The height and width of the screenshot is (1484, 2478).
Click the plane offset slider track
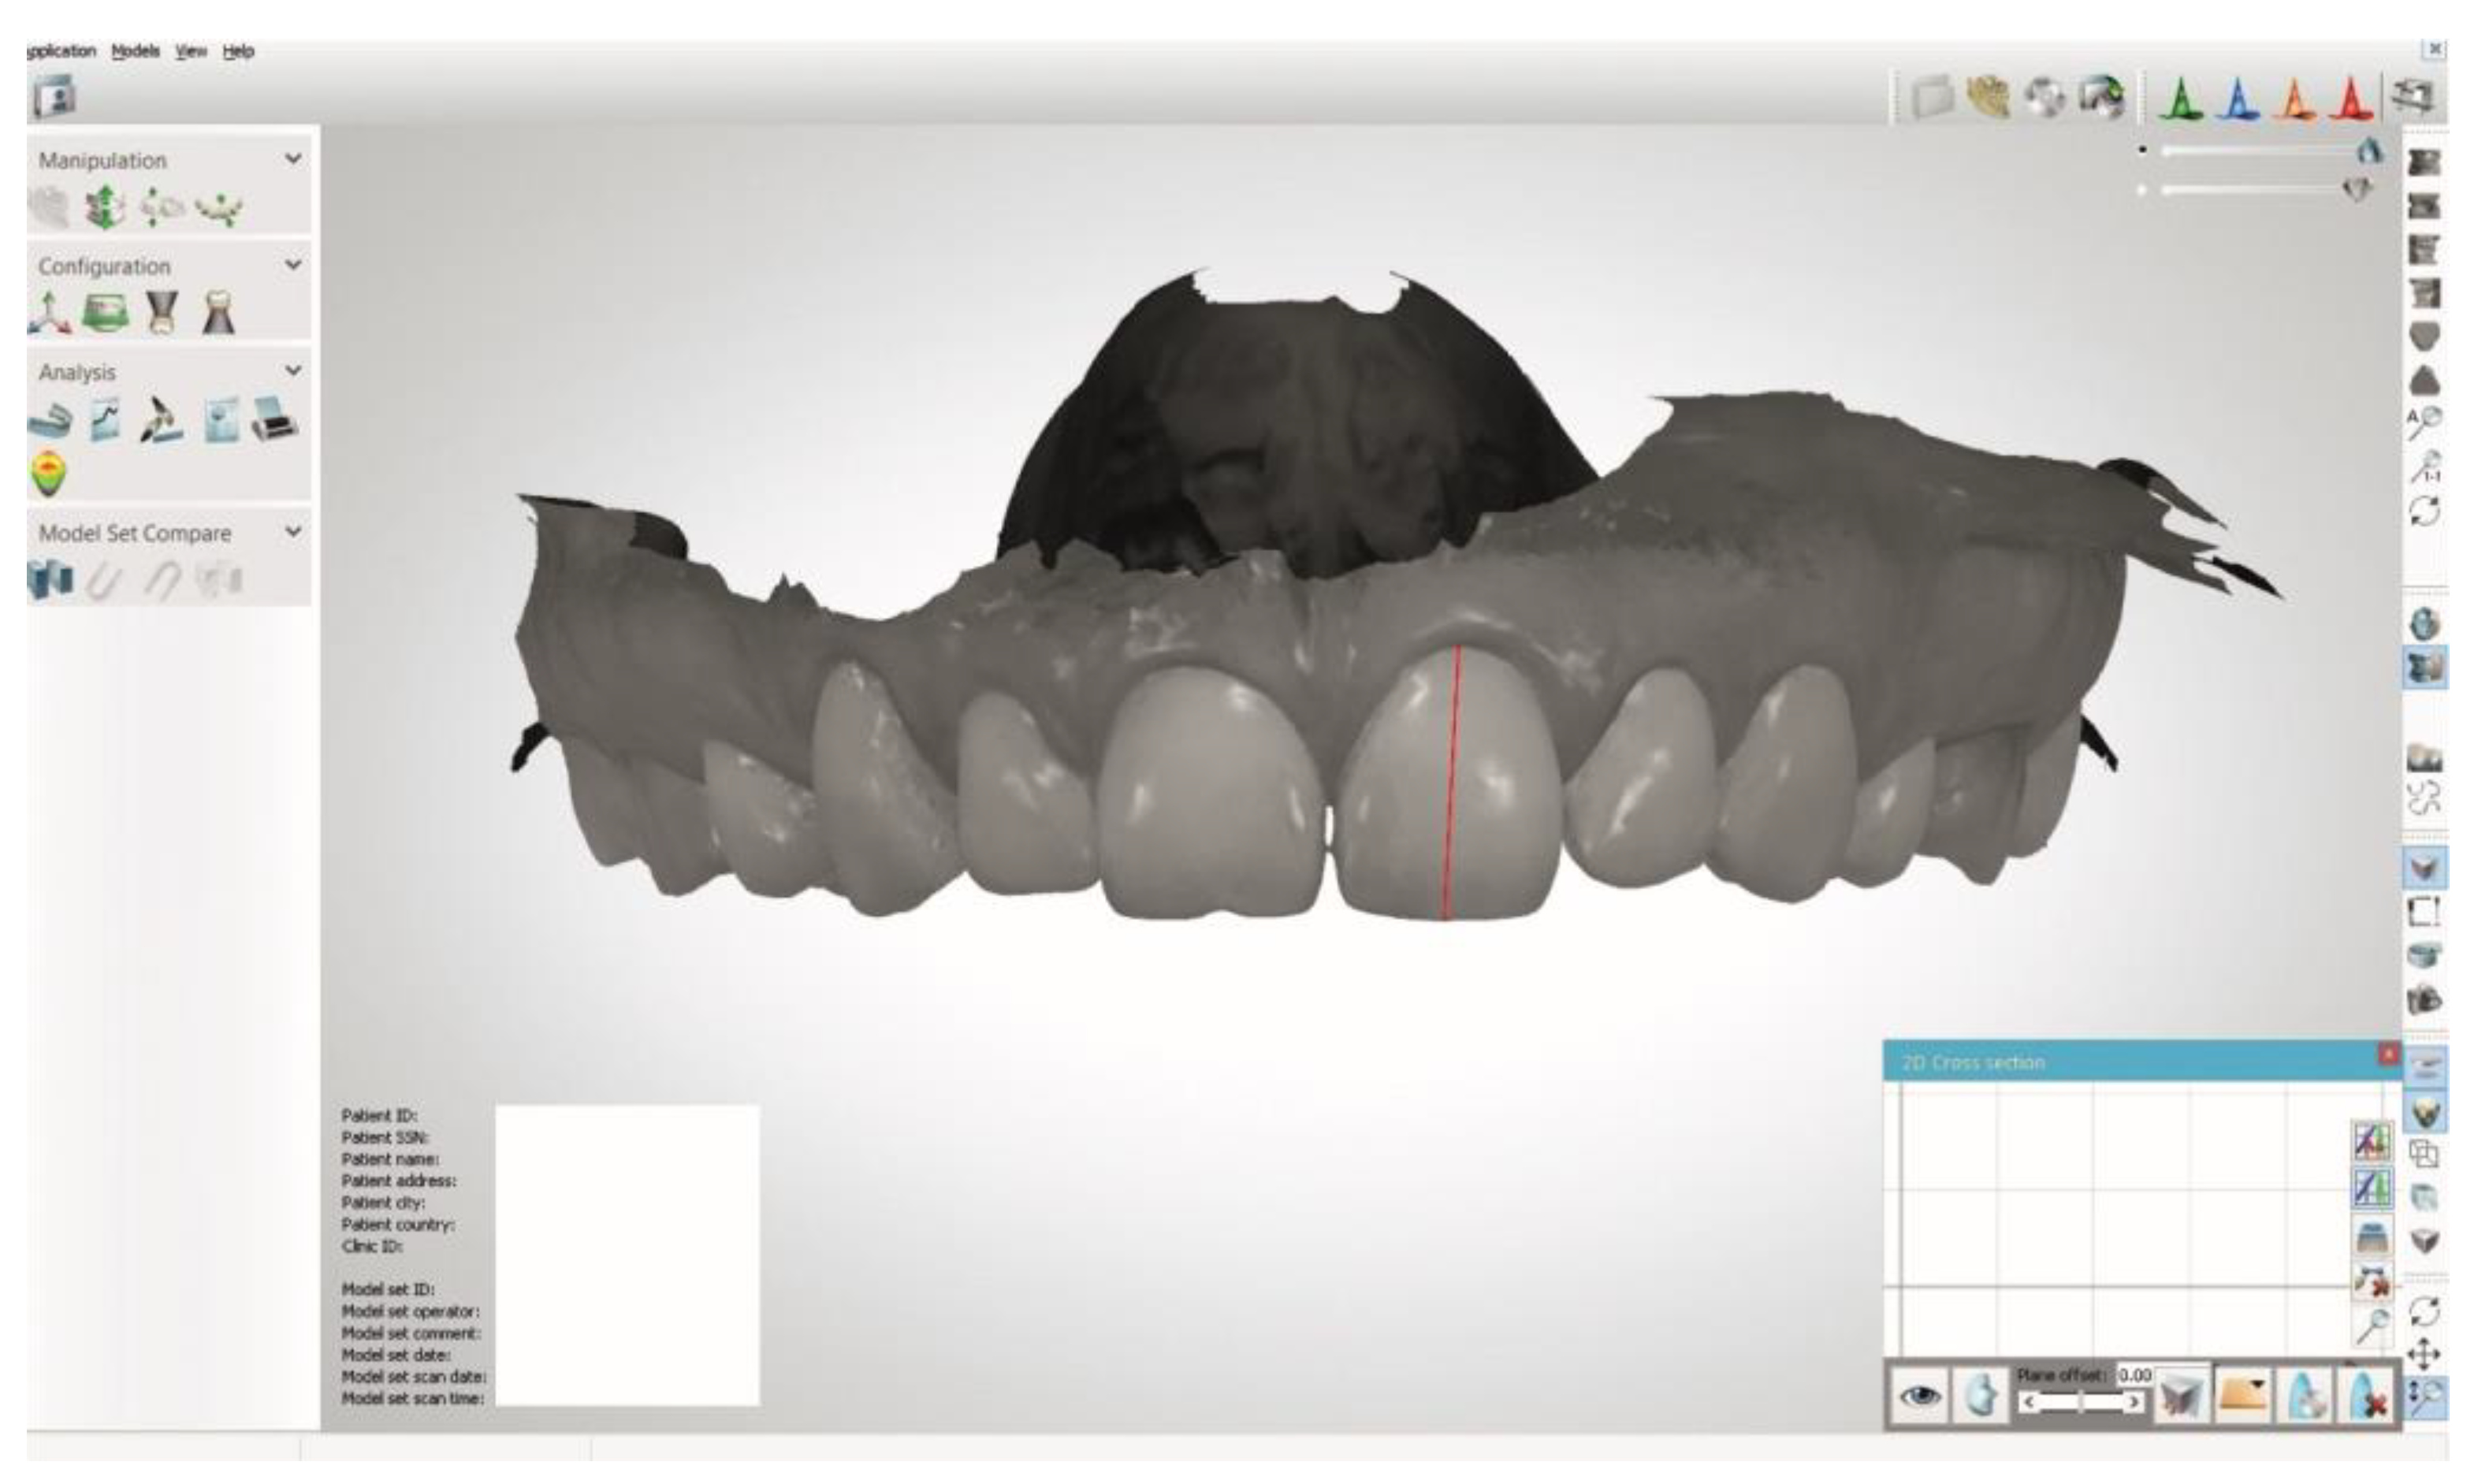pyautogui.click(x=2080, y=1403)
